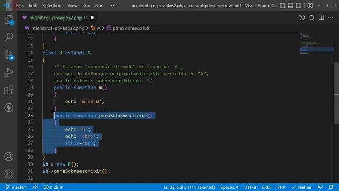Click the feedback person icon in status bar
Image resolution: width=339 pixels, height=191 pixels.
point(320,187)
